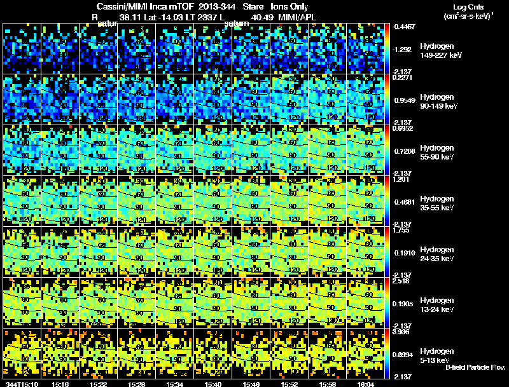Click the '0.4681' colorbar value

[405, 202]
